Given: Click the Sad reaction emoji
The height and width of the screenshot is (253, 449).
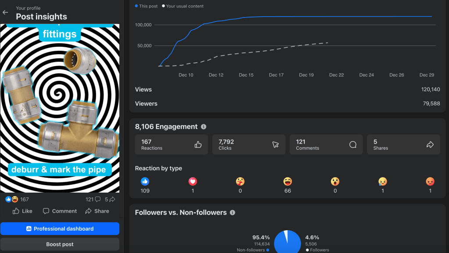Looking at the screenshot, I should click(383, 181).
